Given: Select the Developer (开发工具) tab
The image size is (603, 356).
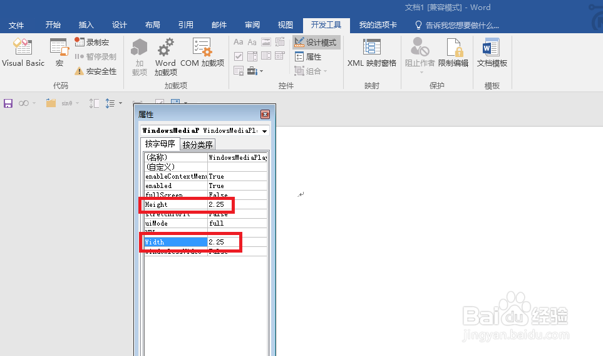Looking at the screenshot, I should [x=326, y=25].
